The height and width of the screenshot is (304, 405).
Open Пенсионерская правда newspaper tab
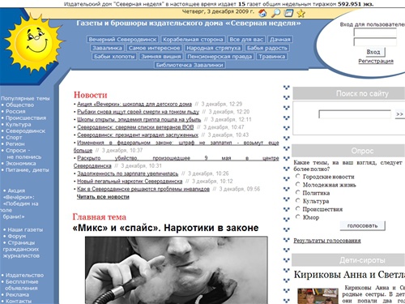[220, 57]
